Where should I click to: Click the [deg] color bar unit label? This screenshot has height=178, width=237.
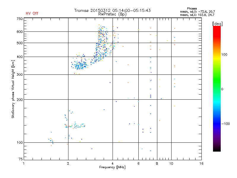[x=217, y=23]
